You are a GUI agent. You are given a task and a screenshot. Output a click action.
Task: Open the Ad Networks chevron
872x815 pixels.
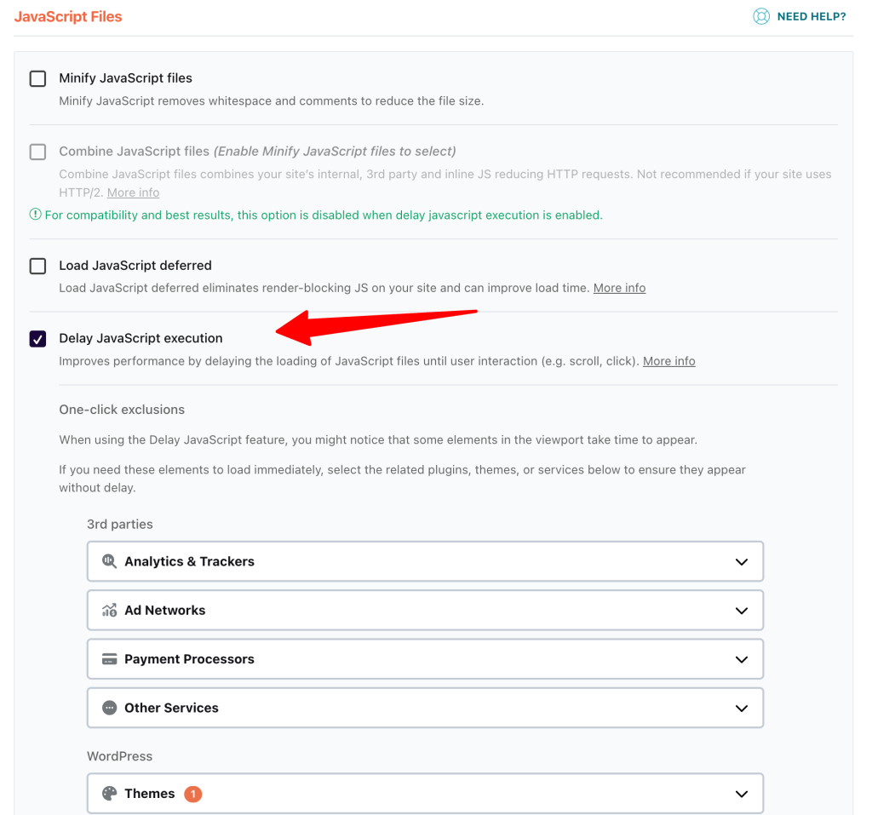[x=742, y=611]
